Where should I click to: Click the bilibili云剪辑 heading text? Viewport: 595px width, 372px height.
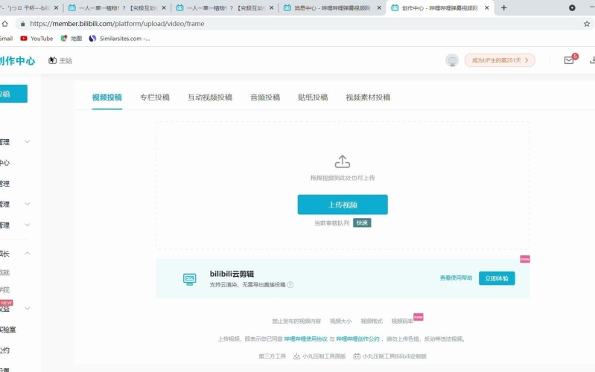[232, 274]
